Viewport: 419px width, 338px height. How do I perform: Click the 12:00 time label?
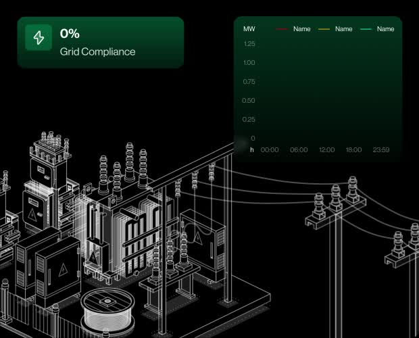(327, 149)
